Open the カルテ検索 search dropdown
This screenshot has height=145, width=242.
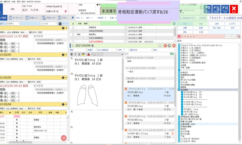tap(49, 24)
